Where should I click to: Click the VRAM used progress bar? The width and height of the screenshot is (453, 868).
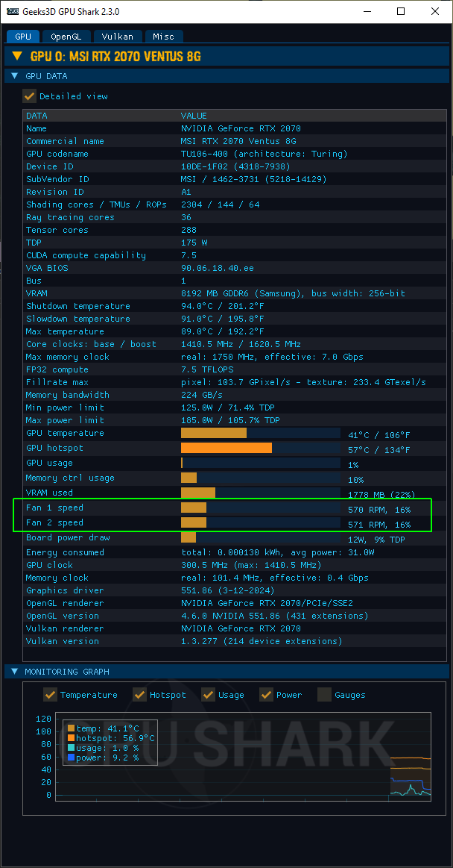tap(261, 493)
